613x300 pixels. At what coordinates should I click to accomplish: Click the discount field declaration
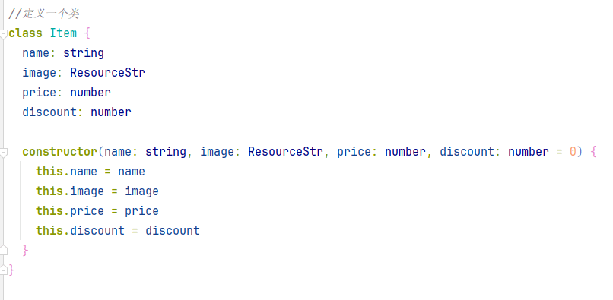[x=77, y=112]
